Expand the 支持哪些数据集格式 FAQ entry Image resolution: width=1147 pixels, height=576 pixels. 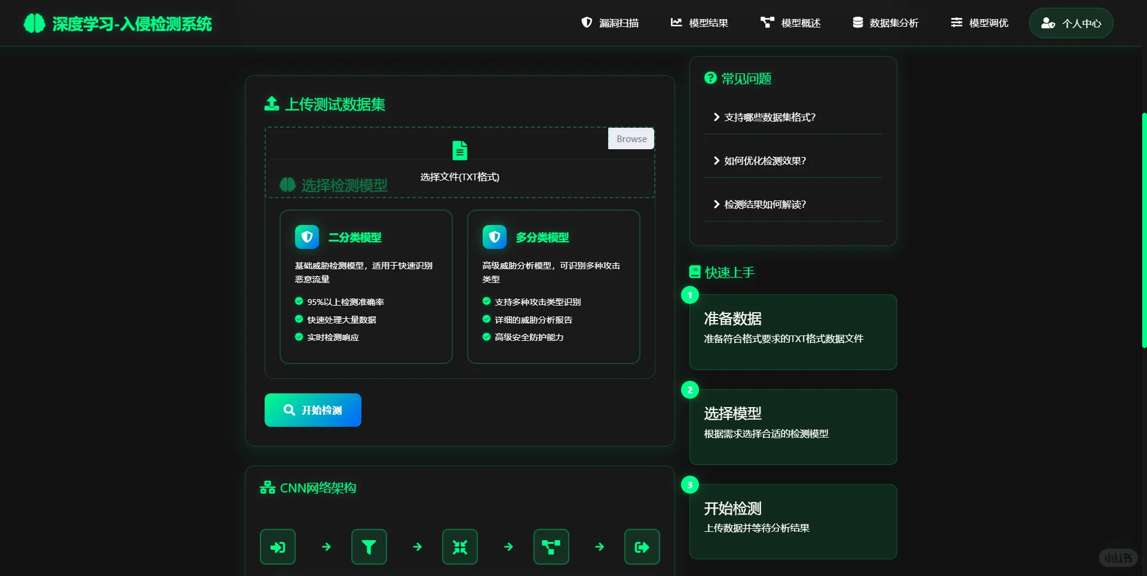(x=769, y=117)
